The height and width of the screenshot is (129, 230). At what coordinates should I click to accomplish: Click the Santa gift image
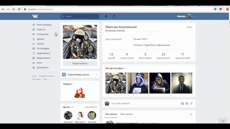click(x=80, y=93)
